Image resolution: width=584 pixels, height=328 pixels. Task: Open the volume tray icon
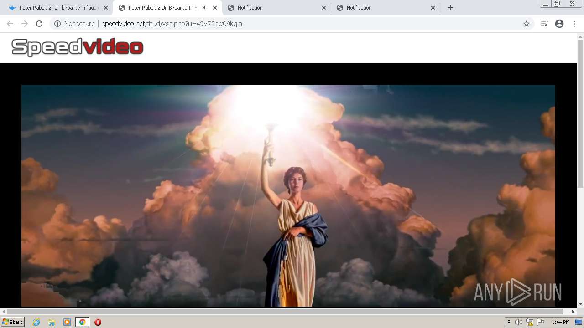(519, 322)
